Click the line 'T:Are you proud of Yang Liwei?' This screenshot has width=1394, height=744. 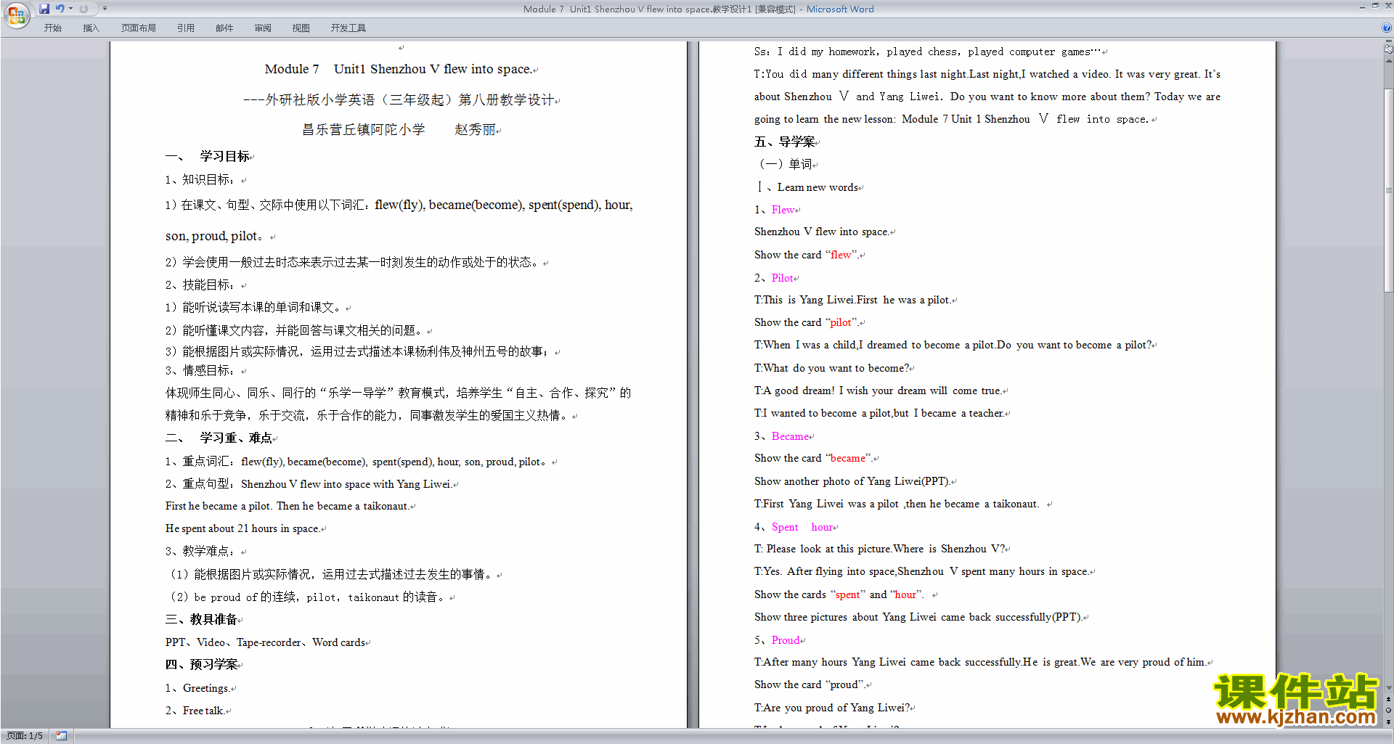832,708
